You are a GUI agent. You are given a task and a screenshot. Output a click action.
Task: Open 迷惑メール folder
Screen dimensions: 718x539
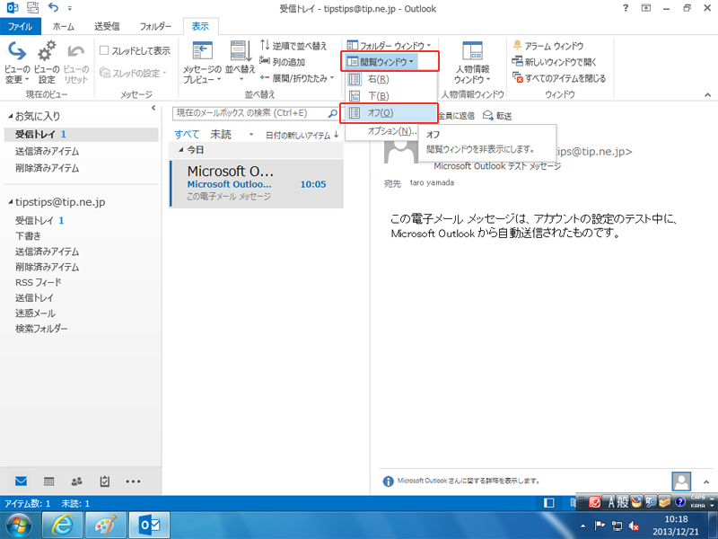(x=35, y=313)
